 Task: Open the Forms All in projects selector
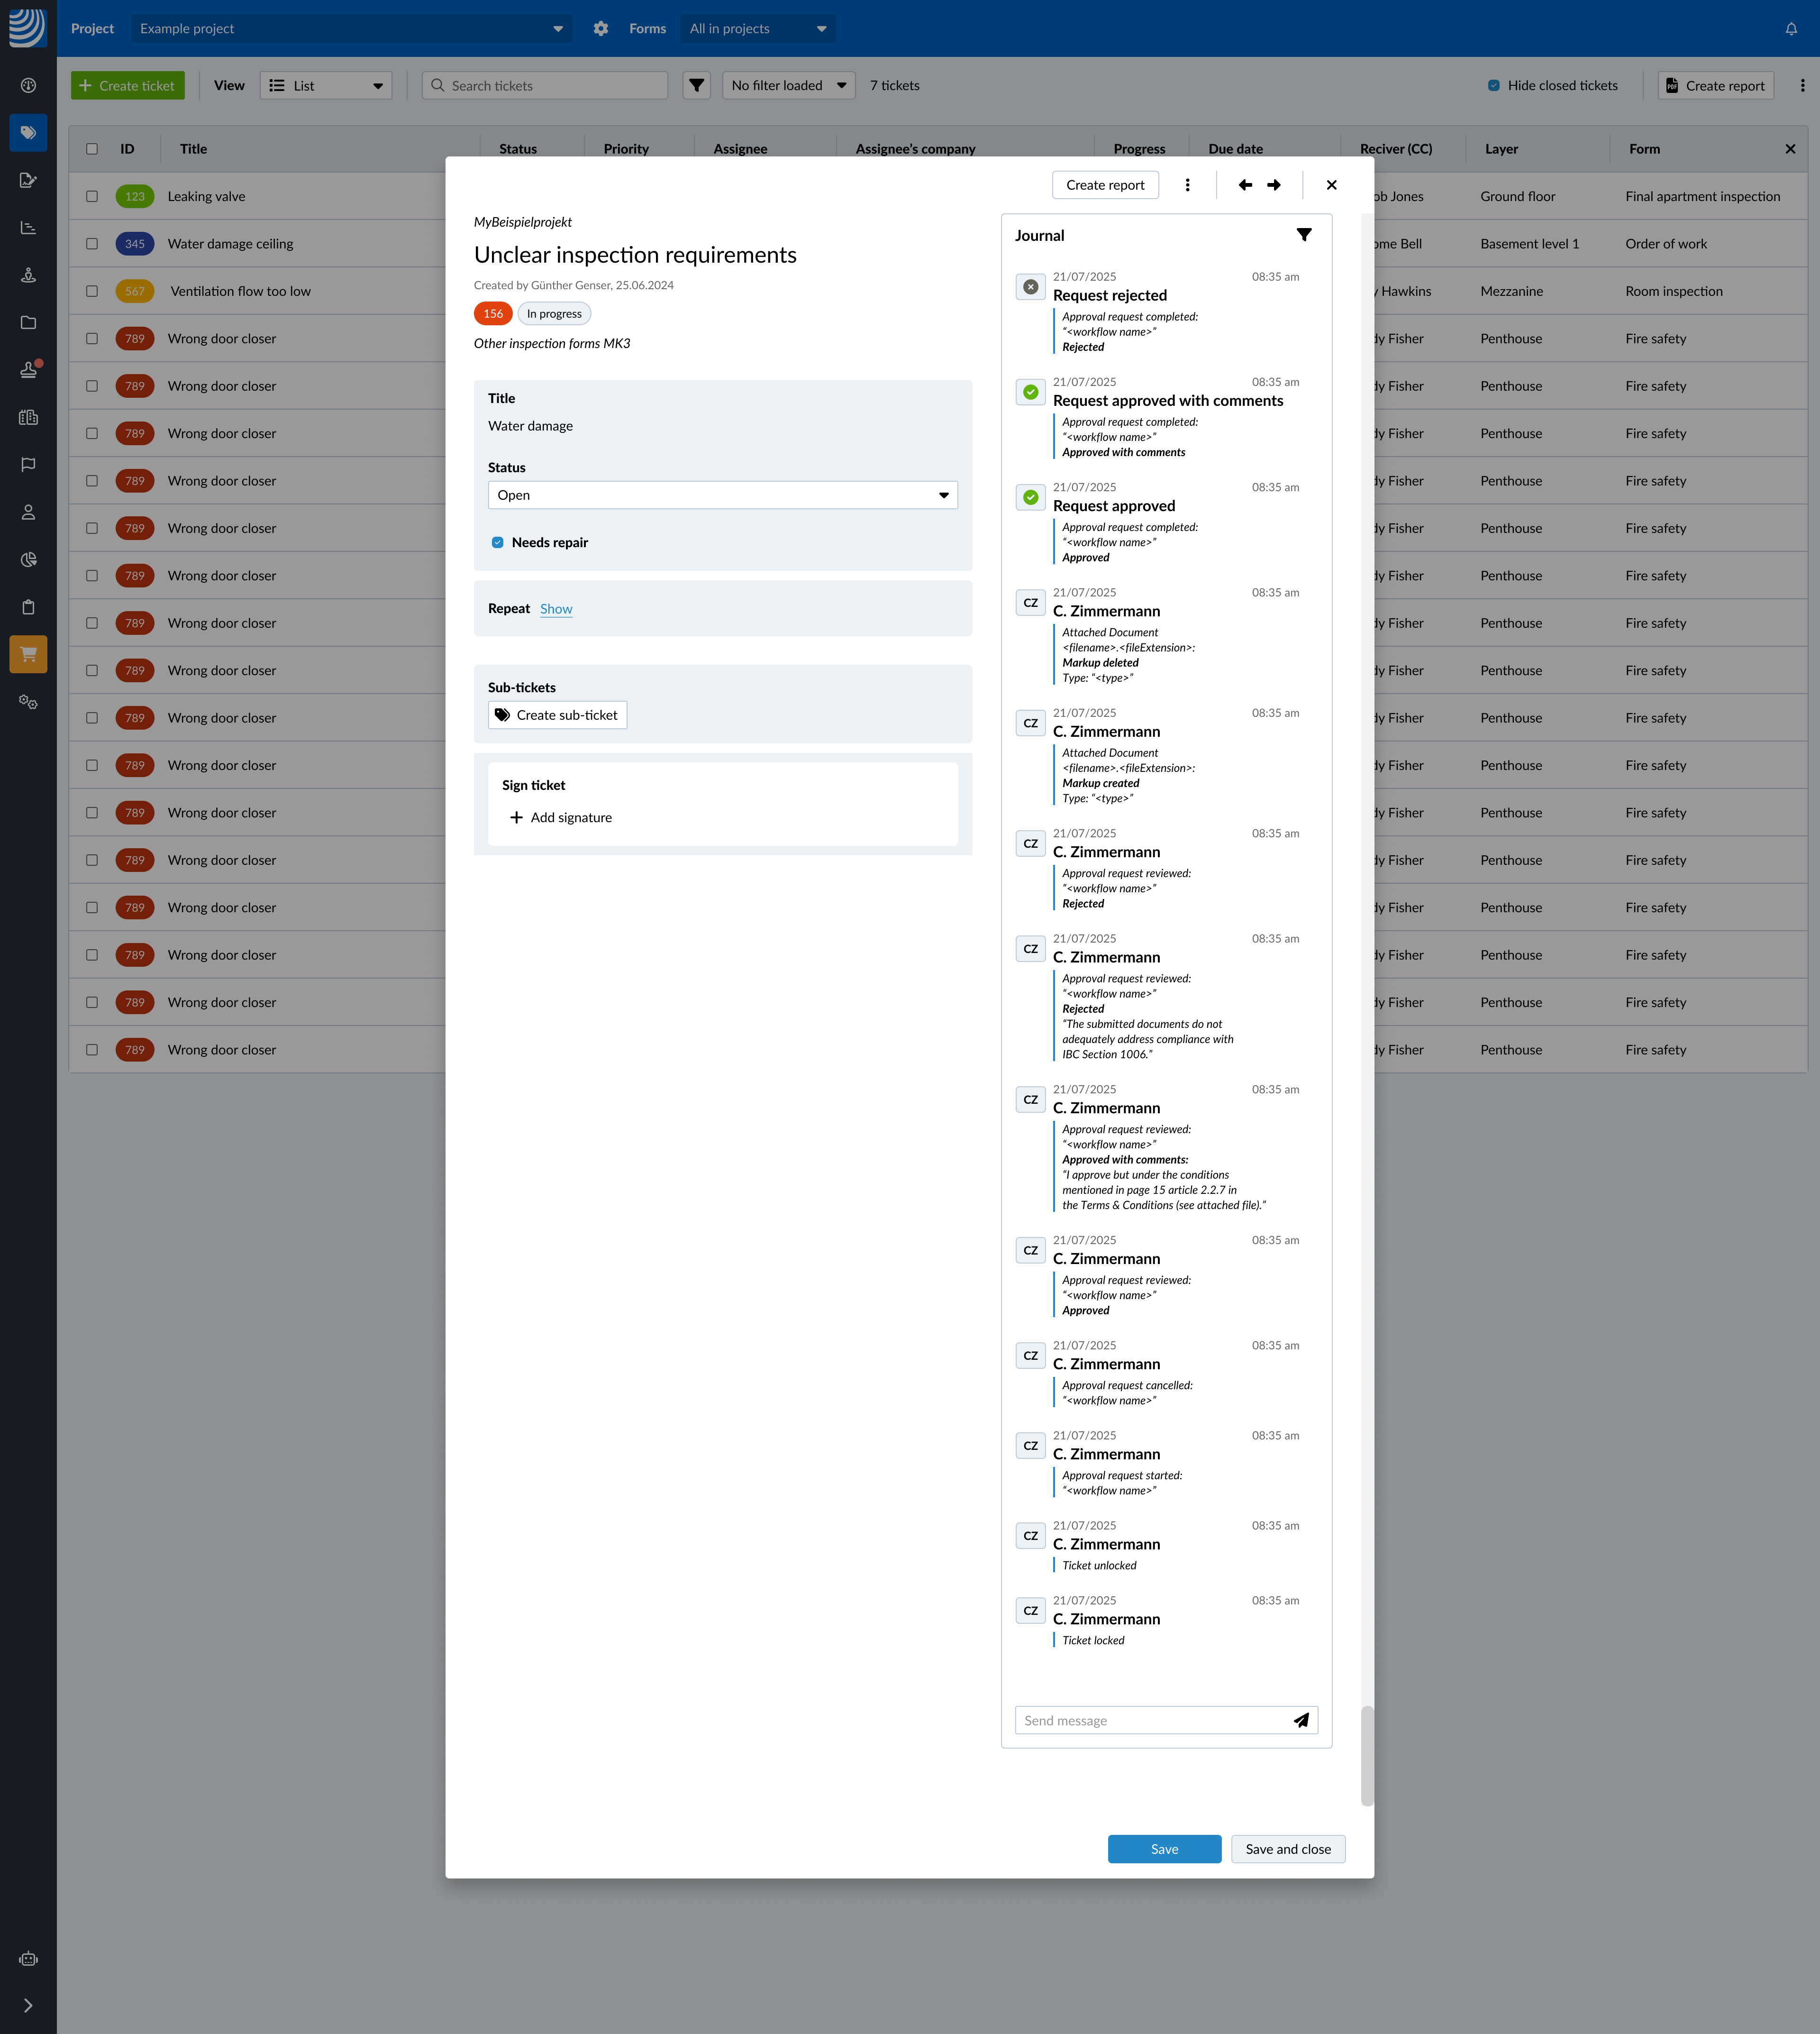tap(757, 29)
